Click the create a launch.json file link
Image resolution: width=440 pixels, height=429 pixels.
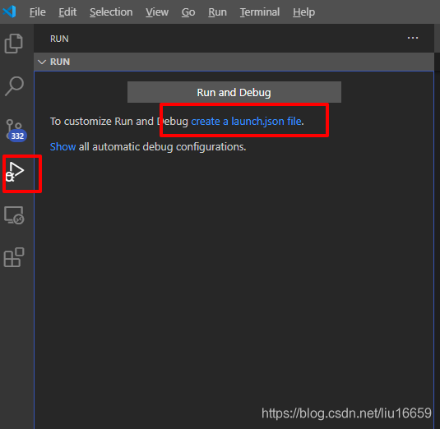click(246, 121)
